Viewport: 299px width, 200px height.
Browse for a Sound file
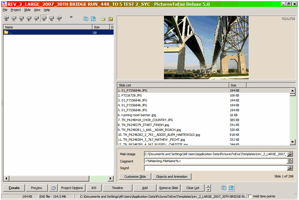pyautogui.click(x=290, y=168)
